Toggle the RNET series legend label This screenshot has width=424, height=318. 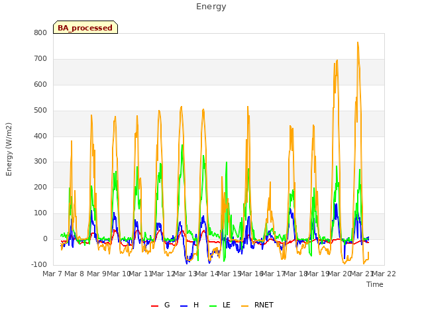[x=264, y=305]
